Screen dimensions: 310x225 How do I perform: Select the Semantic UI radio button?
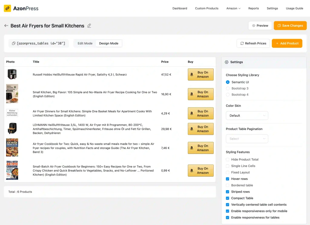pos(228,82)
